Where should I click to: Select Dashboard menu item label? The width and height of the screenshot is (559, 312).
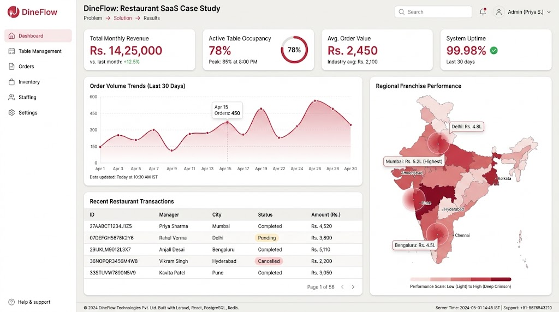coord(31,35)
